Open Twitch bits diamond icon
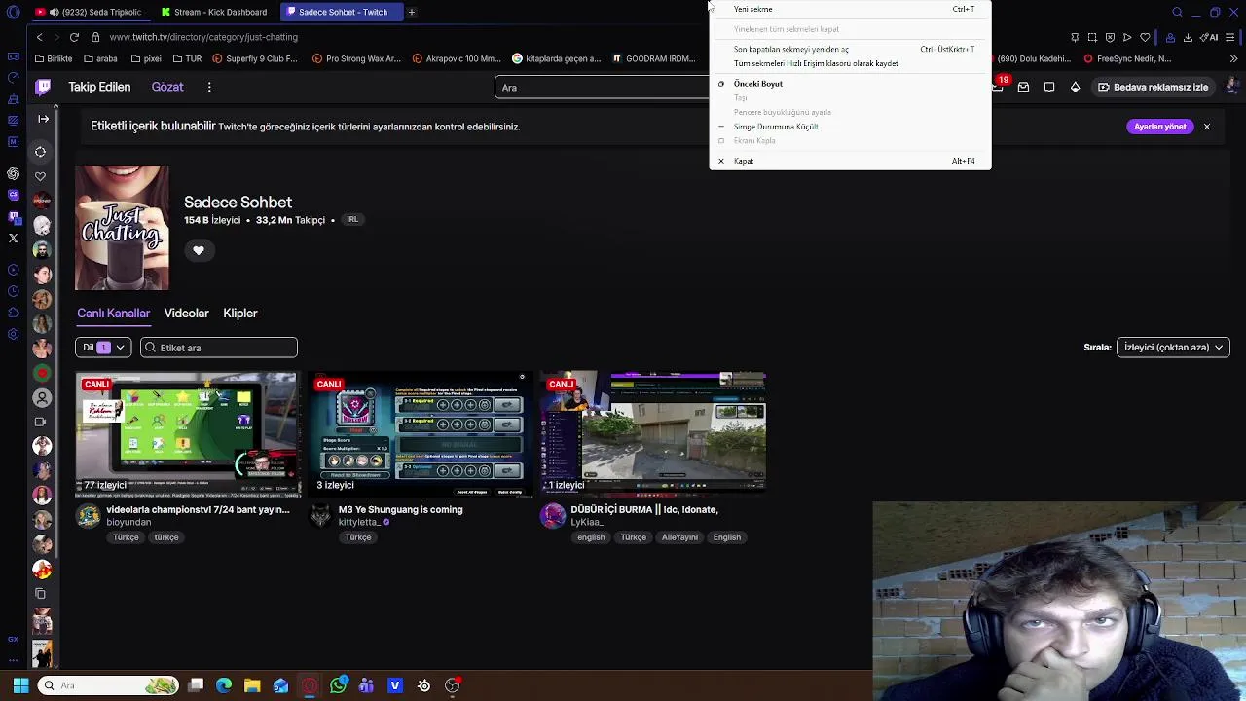1246x701 pixels. [1075, 87]
